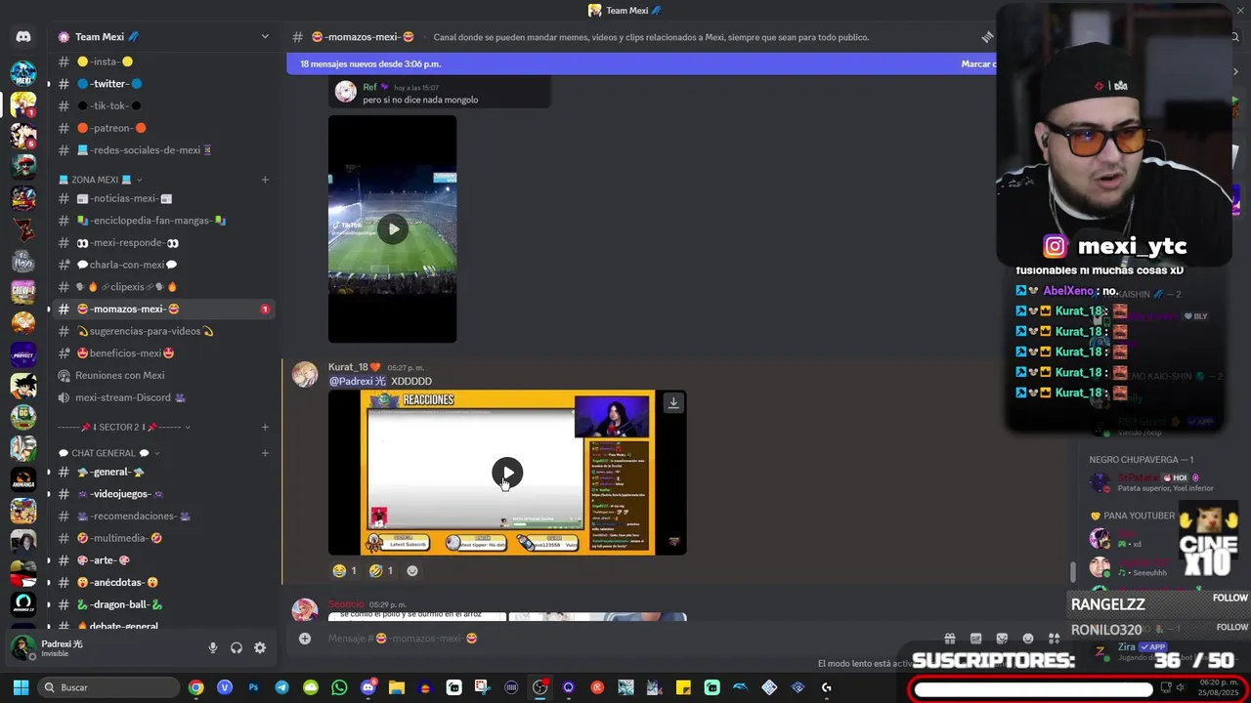Open the Windows Start menu

point(21,687)
